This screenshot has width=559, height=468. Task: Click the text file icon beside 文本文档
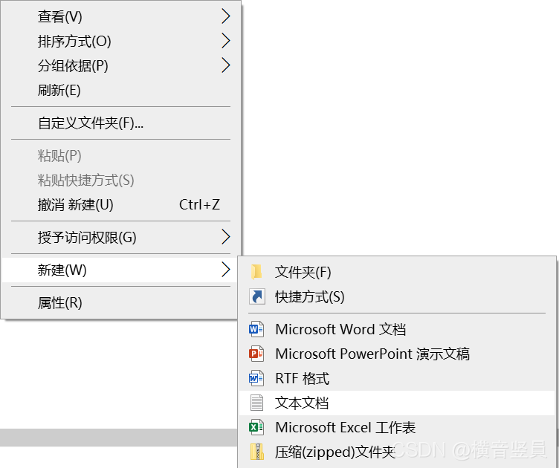(256, 403)
